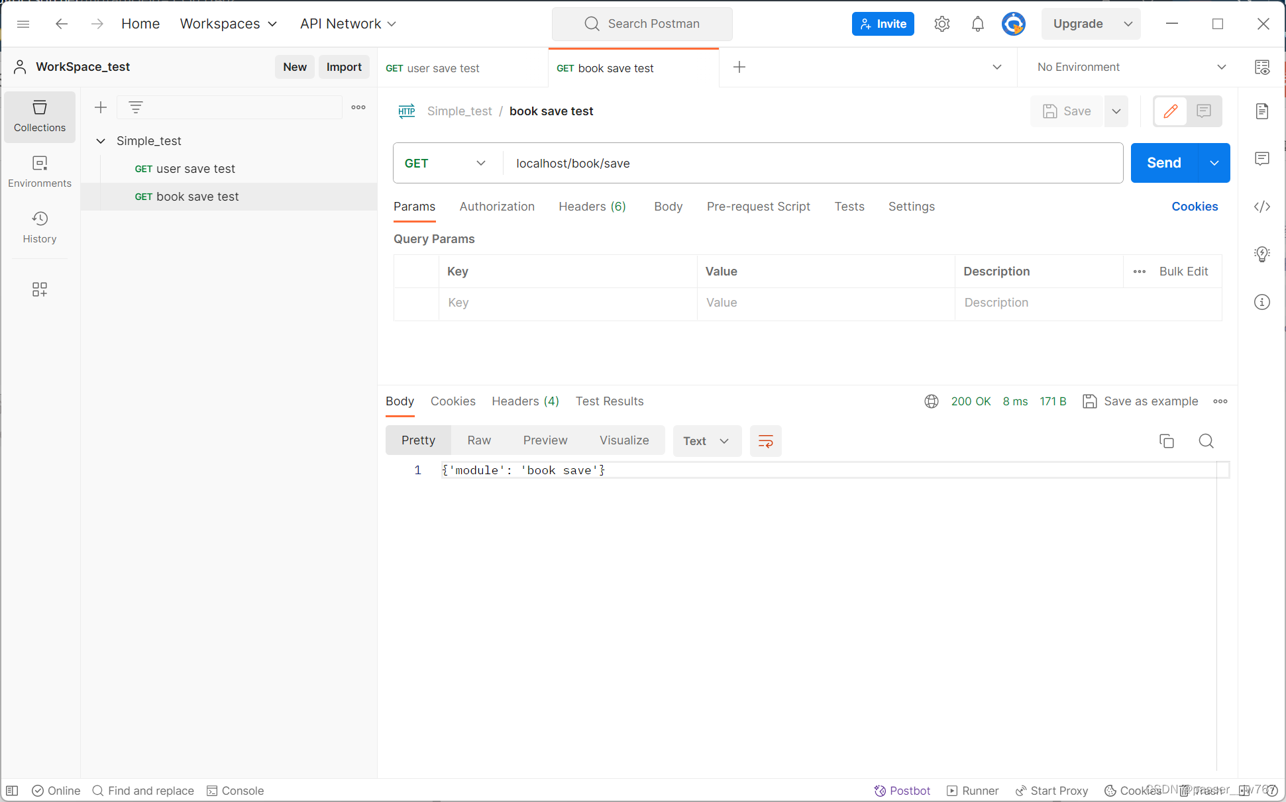Click the request URL field
This screenshot has height=802, width=1286.
(x=812, y=164)
